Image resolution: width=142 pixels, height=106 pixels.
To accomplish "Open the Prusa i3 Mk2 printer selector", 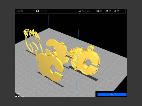I will tap(25, 11).
